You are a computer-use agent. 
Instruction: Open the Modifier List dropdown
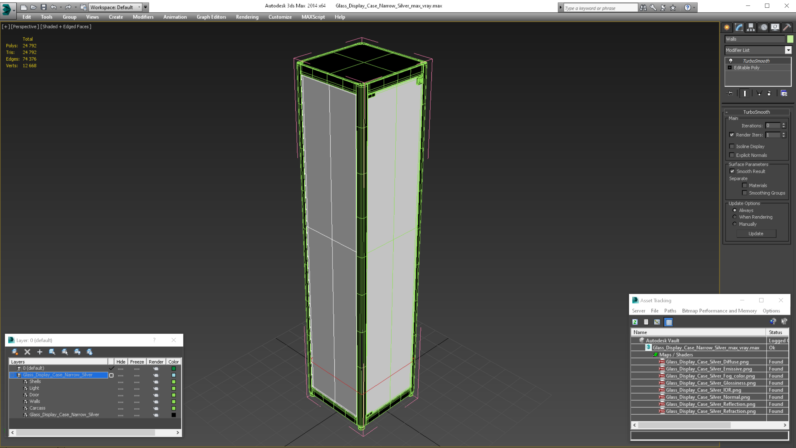(787, 50)
